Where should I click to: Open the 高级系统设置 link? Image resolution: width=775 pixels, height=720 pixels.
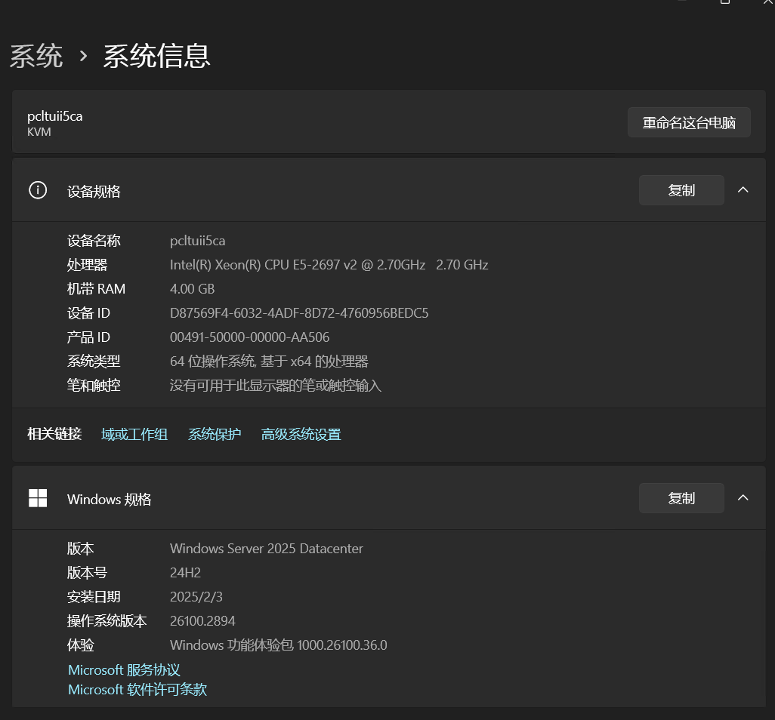coord(301,434)
